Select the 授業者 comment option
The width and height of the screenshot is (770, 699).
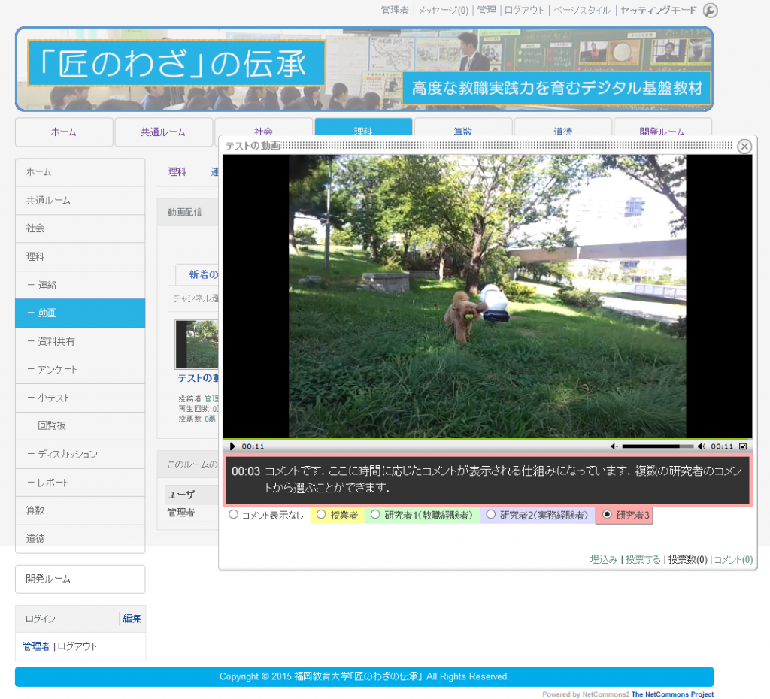pyautogui.click(x=321, y=515)
